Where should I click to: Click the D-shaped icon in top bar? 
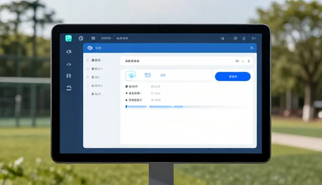[93, 38]
